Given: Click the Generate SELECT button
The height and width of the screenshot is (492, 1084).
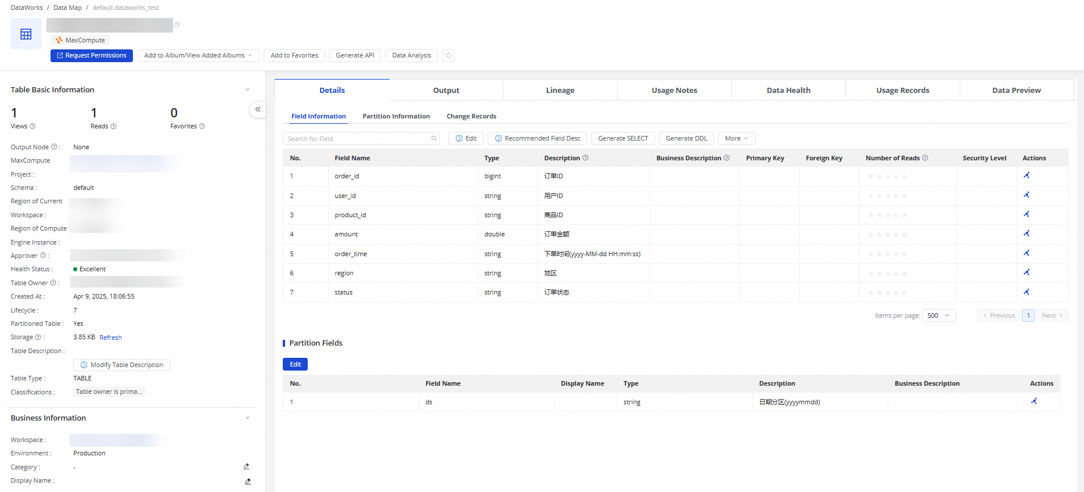Looking at the screenshot, I should pos(623,138).
